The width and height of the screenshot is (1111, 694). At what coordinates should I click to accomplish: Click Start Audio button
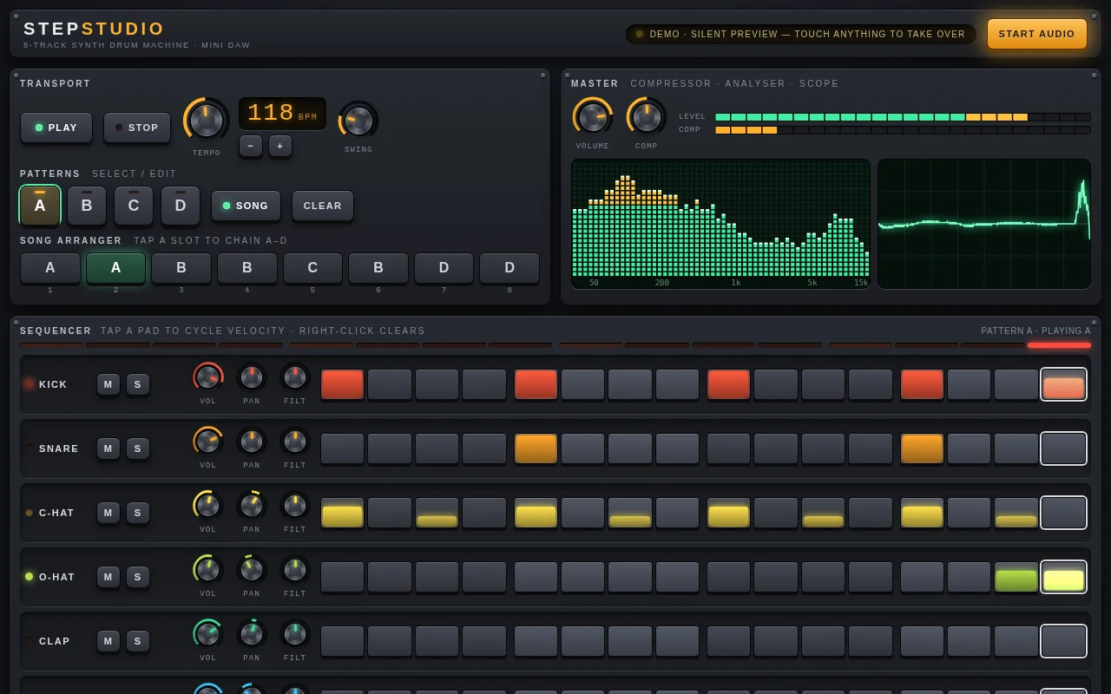(1036, 34)
